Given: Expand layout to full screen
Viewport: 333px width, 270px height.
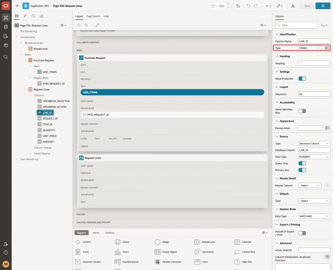Looking at the screenshot, I should pos(97,25).
